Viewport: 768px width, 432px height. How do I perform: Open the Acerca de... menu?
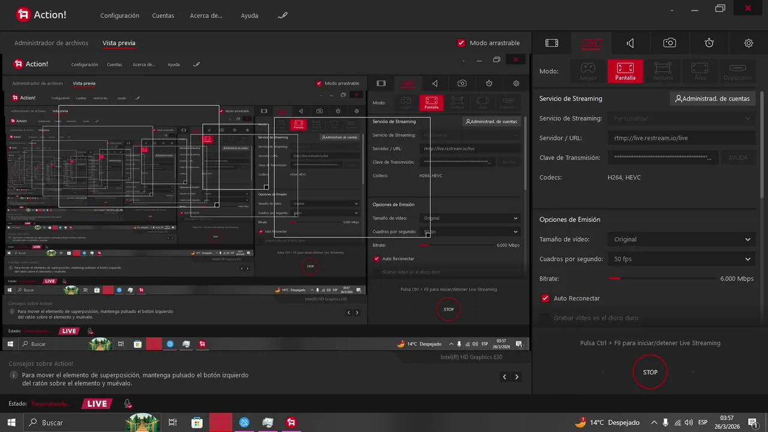tap(206, 16)
